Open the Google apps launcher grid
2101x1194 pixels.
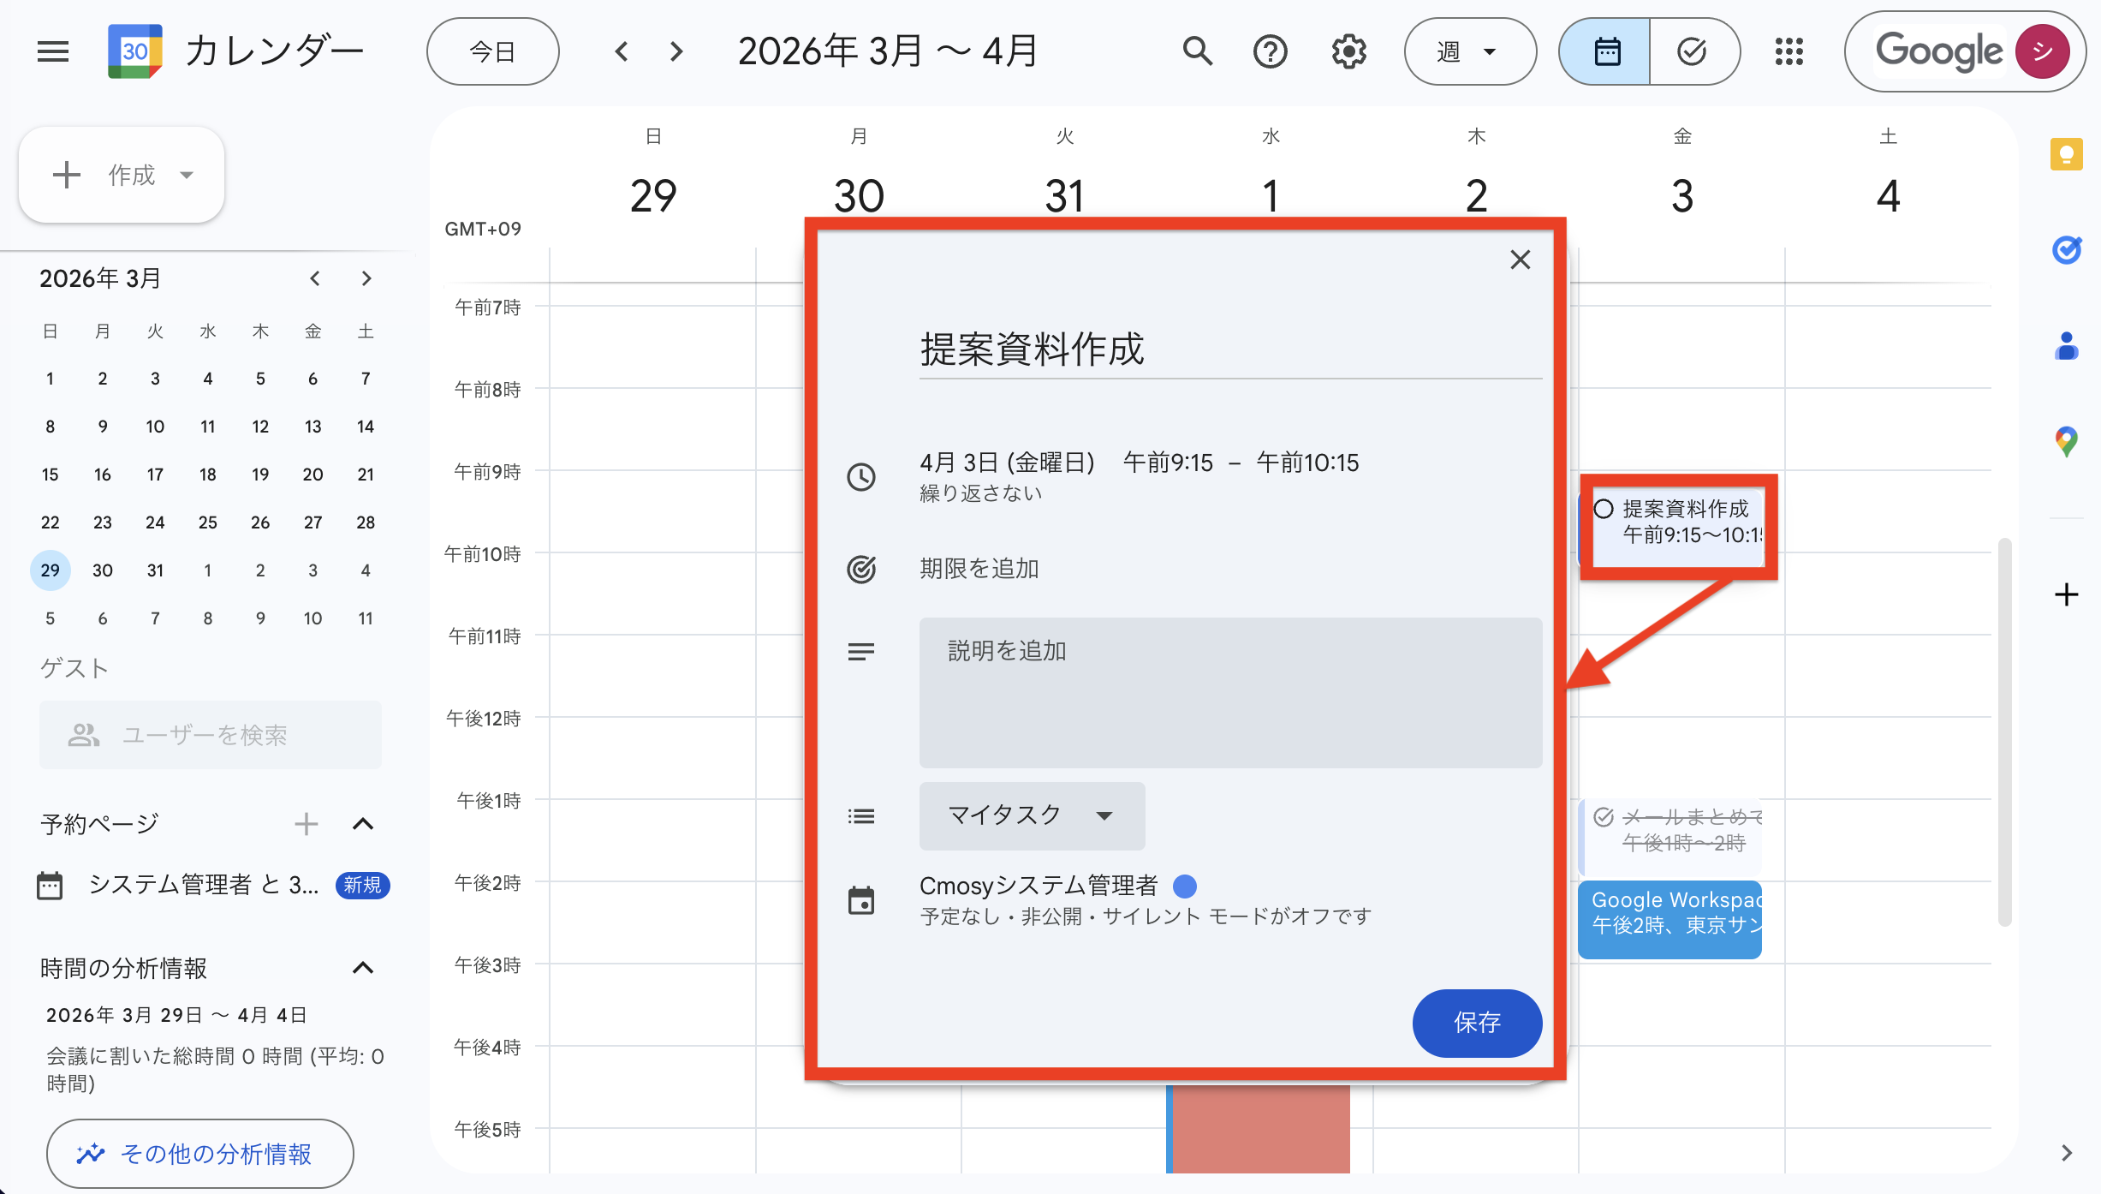(1789, 51)
